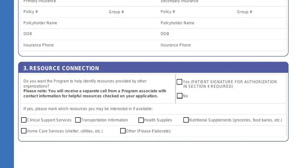Image resolution: width=306 pixels, height=168 pixels.
Task: Select the Transportation Information checkbox
Action: pos(78,120)
